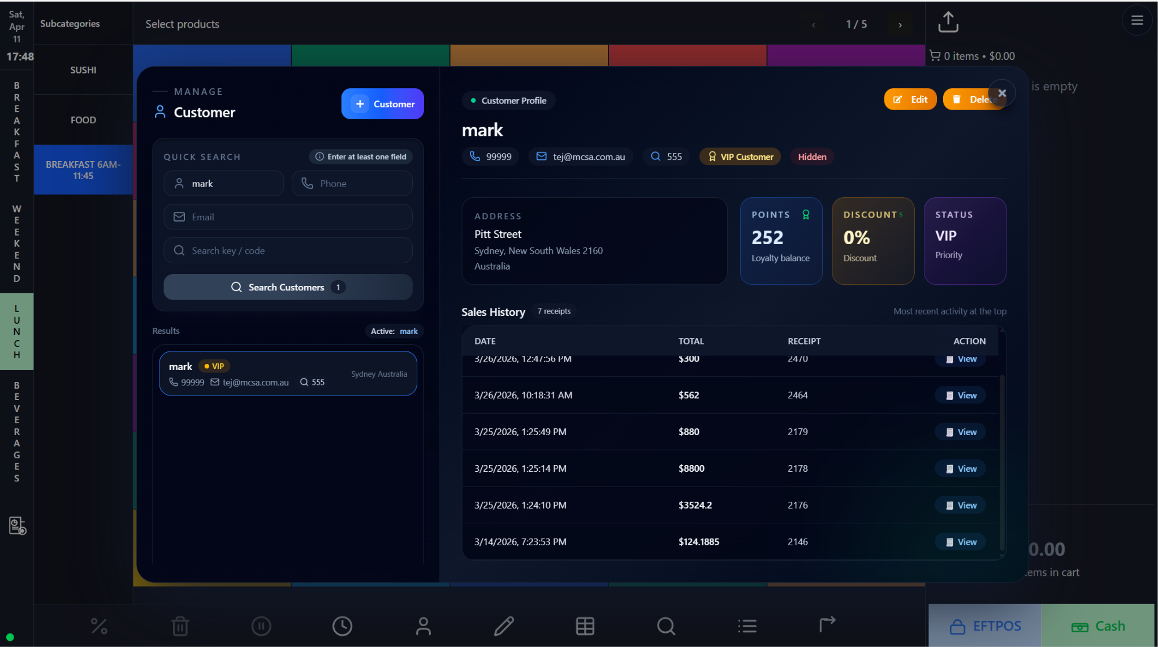The width and height of the screenshot is (1158, 647).
Task: Click the shopping cart items summary
Action: point(972,56)
